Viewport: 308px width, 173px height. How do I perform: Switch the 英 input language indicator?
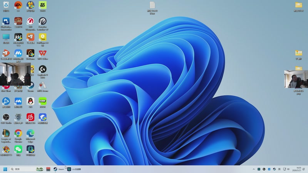point(280,169)
